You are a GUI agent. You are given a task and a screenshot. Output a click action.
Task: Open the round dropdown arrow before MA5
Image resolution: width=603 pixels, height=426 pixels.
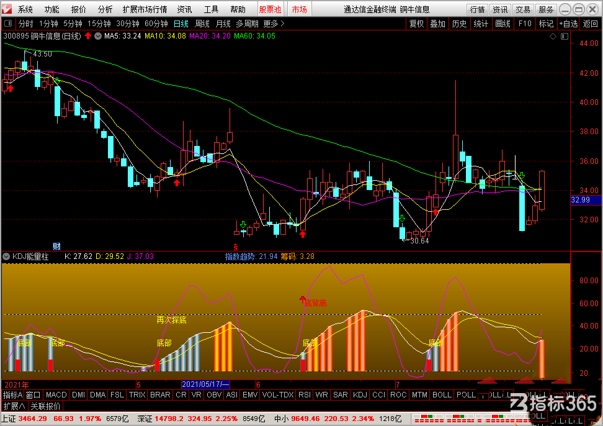[x=98, y=36]
